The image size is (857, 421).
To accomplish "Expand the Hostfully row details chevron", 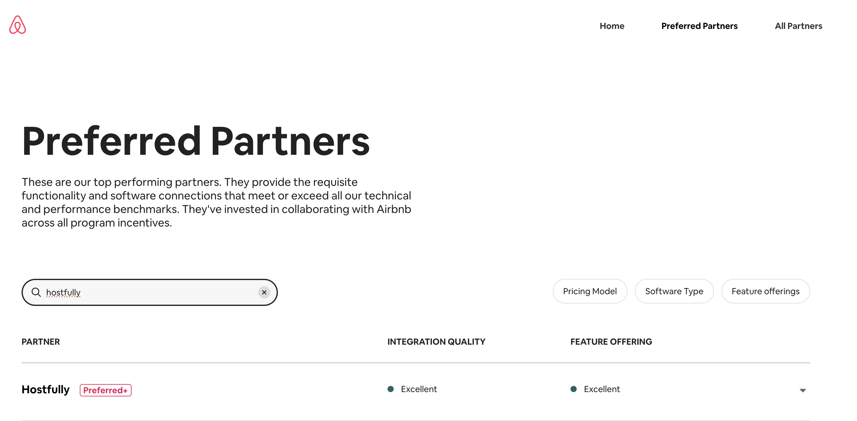I will (803, 390).
